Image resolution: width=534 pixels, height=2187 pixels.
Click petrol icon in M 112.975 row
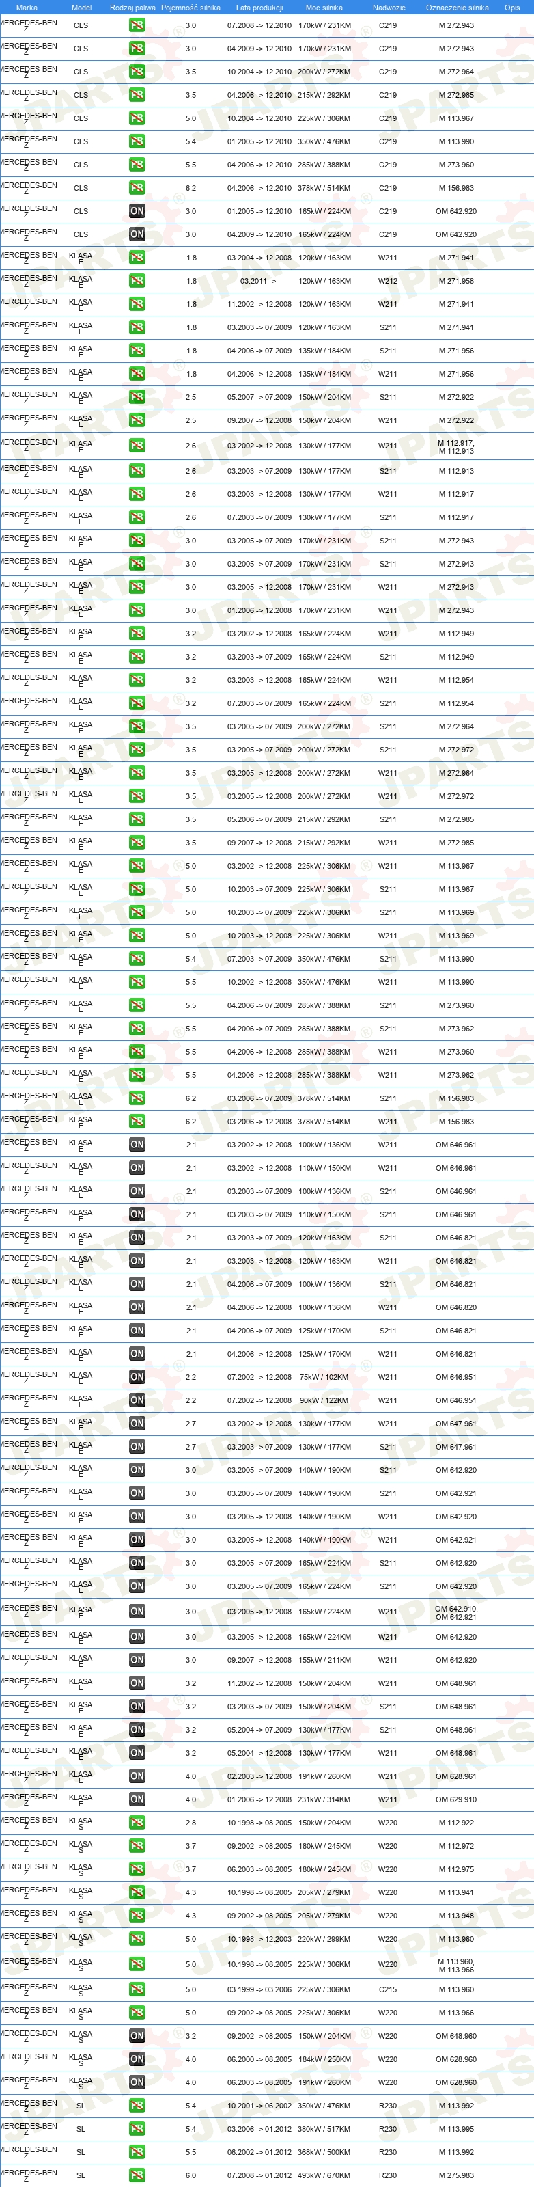click(x=137, y=1869)
